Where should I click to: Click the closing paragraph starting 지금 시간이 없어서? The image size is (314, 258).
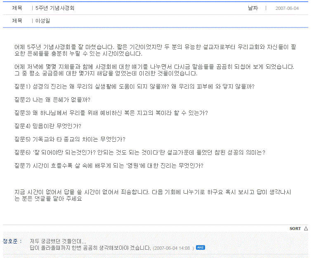click(x=153, y=195)
